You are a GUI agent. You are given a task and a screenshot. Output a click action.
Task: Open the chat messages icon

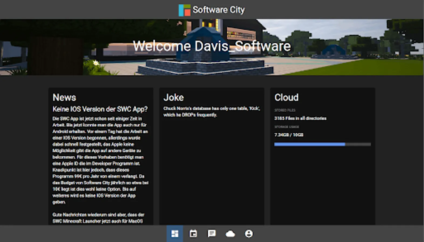[212, 233]
